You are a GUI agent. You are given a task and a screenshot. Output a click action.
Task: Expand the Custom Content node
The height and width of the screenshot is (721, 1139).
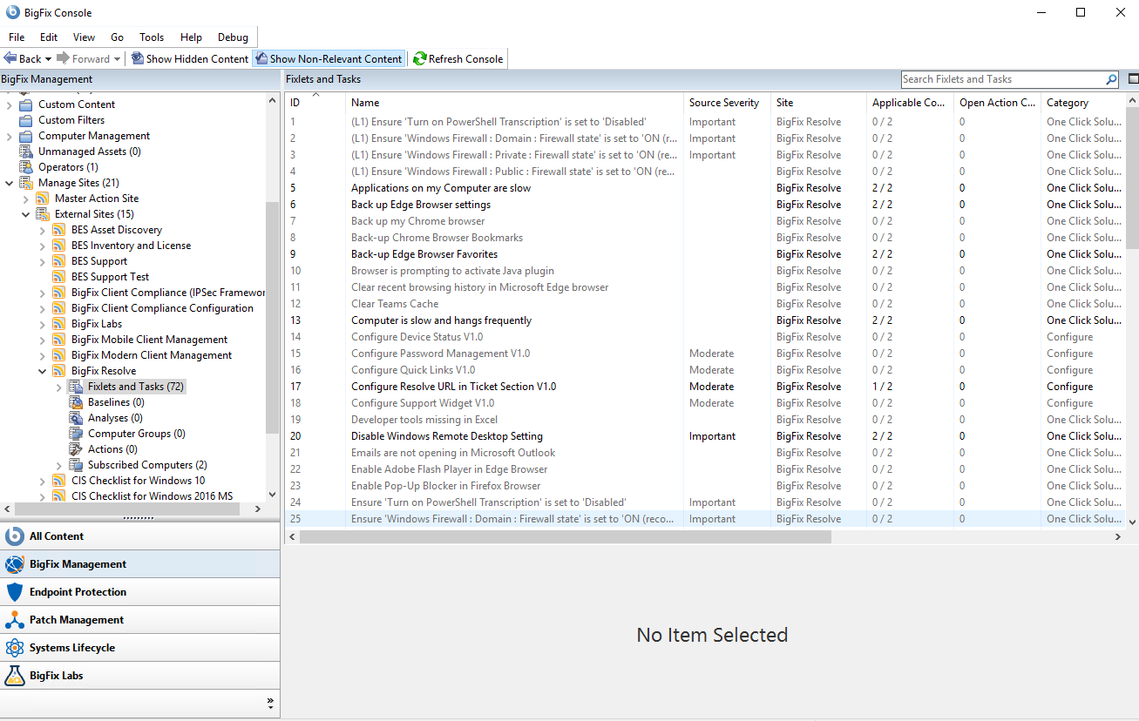pos(10,104)
